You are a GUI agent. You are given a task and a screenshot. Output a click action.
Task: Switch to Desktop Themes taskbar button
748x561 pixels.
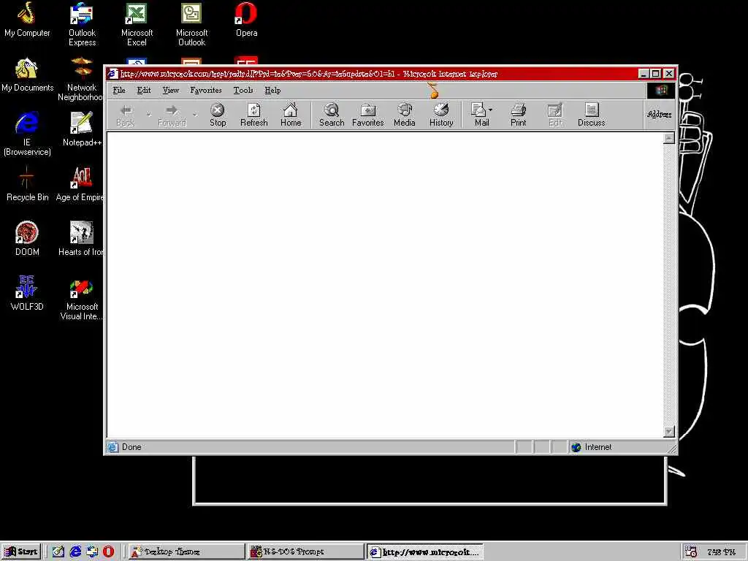click(x=186, y=552)
